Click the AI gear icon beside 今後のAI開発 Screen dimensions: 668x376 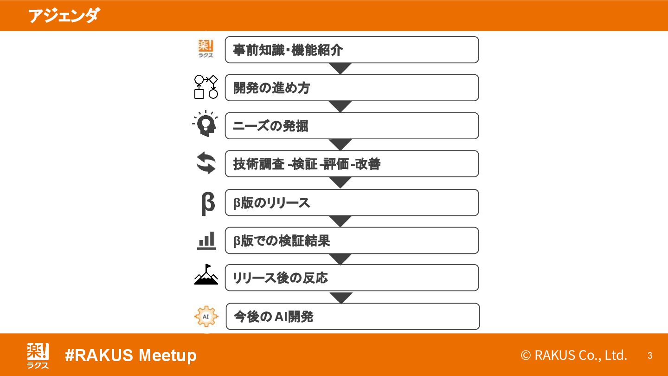coord(206,317)
